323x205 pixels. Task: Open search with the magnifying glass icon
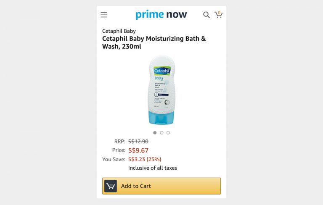click(207, 15)
